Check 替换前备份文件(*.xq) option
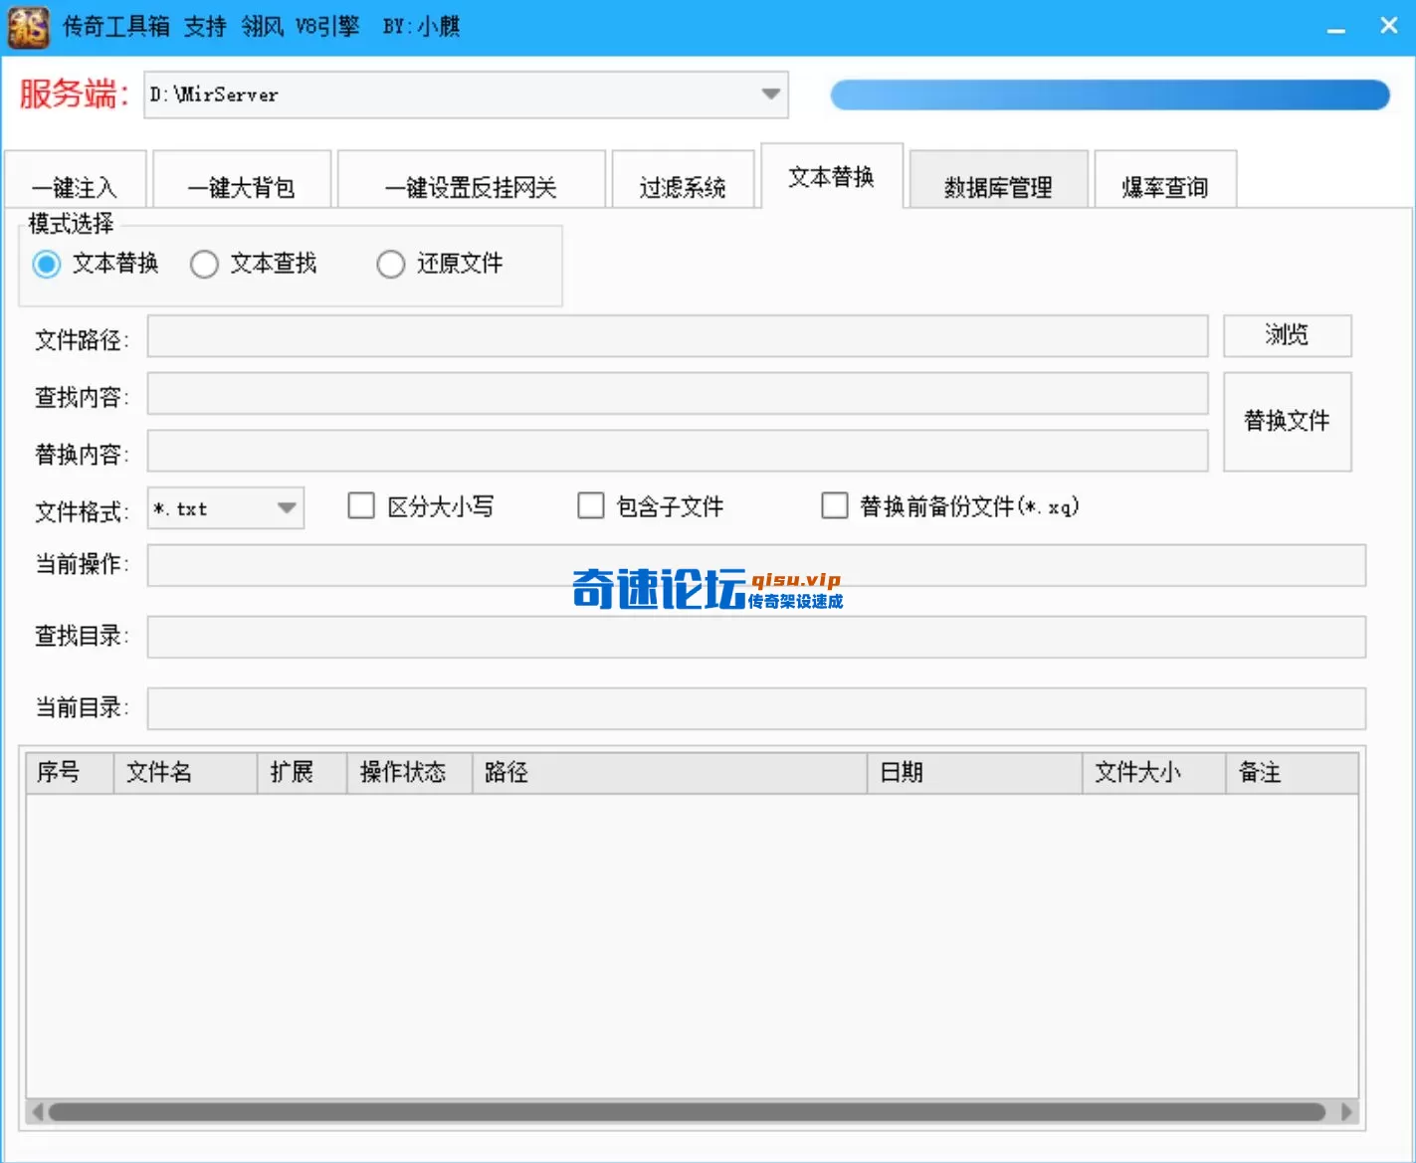1416x1163 pixels. [x=835, y=505]
